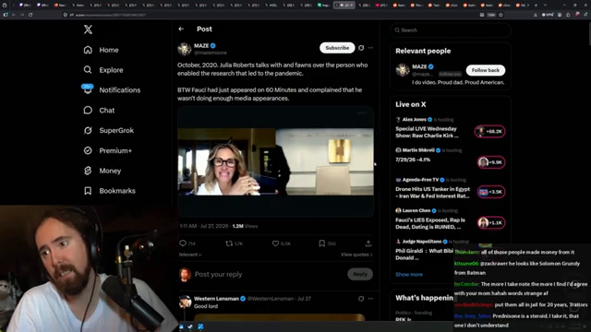Screen dimensions: 591x332
Task: Open new browser tab plus button
Action: [x=536, y=6]
